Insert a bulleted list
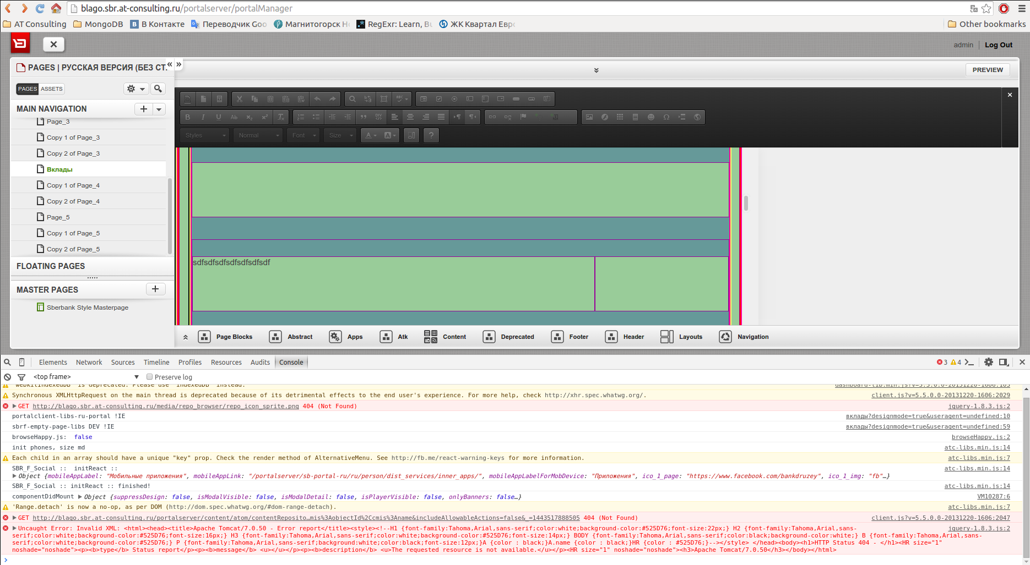This screenshot has height=565, width=1030. pos(316,117)
